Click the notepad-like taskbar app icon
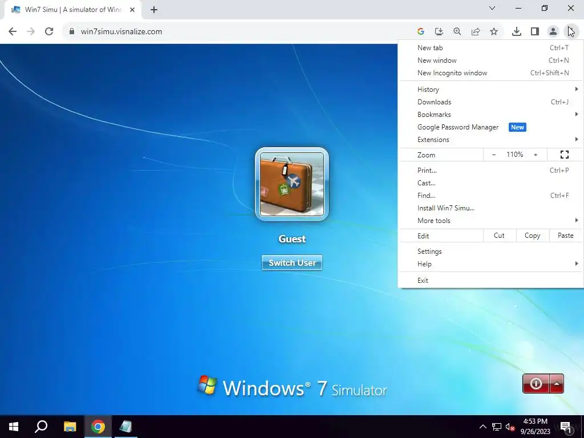584x438 pixels. pos(125,427)
